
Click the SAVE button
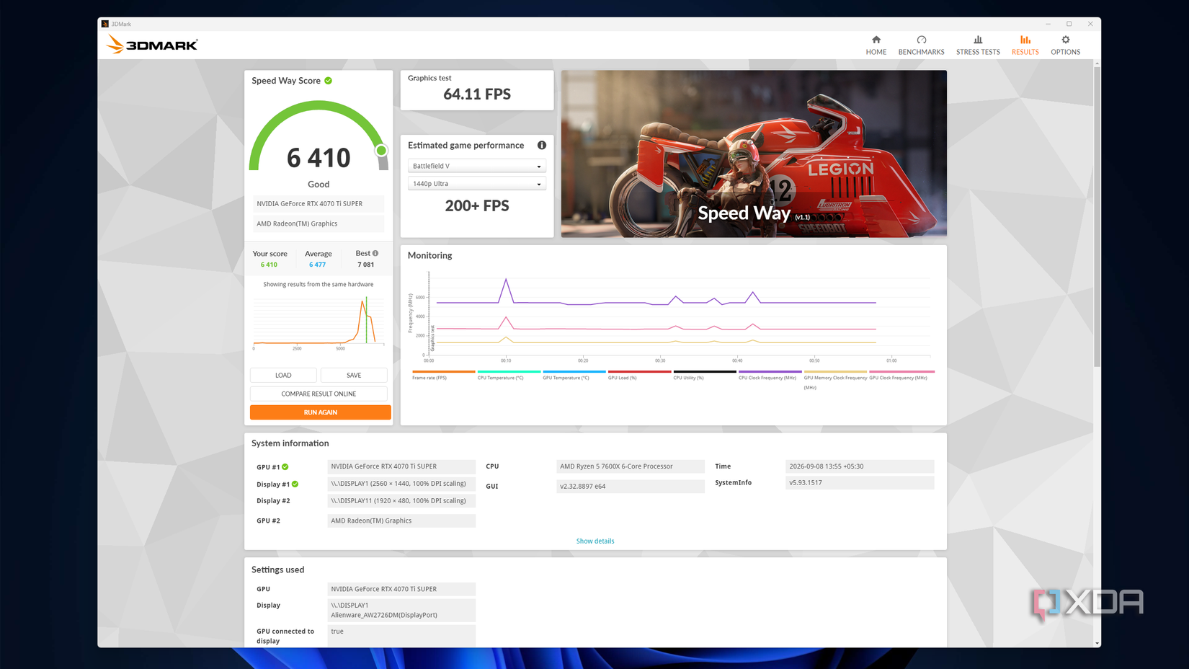[354, 375]
